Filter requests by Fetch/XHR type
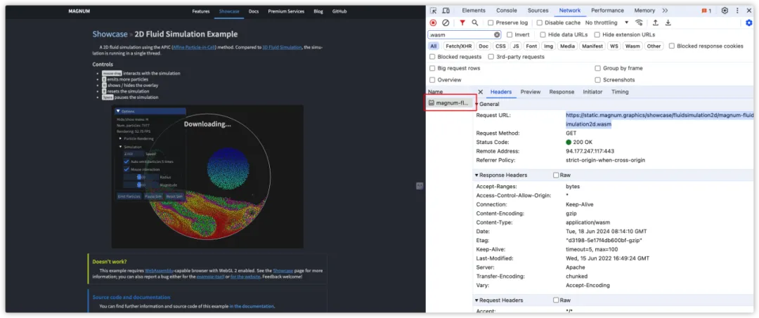The width and height of the screenshot is (759, 318). coord(458,46)
